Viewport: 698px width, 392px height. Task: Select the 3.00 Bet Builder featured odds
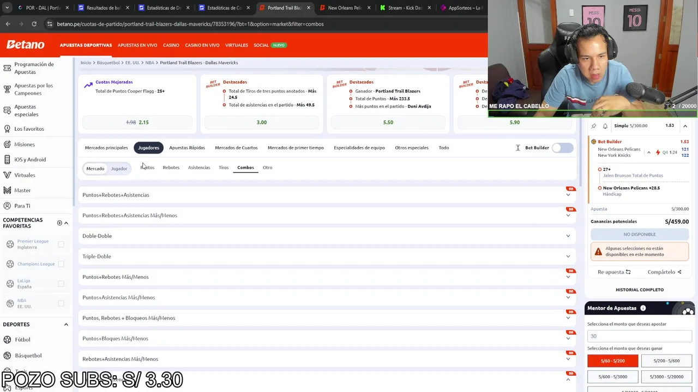[262, 122]
